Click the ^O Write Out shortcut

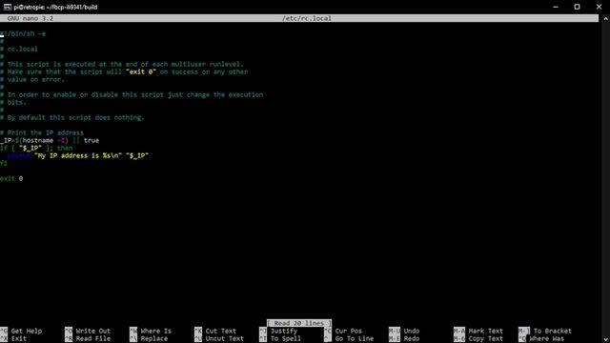(88, 331)
